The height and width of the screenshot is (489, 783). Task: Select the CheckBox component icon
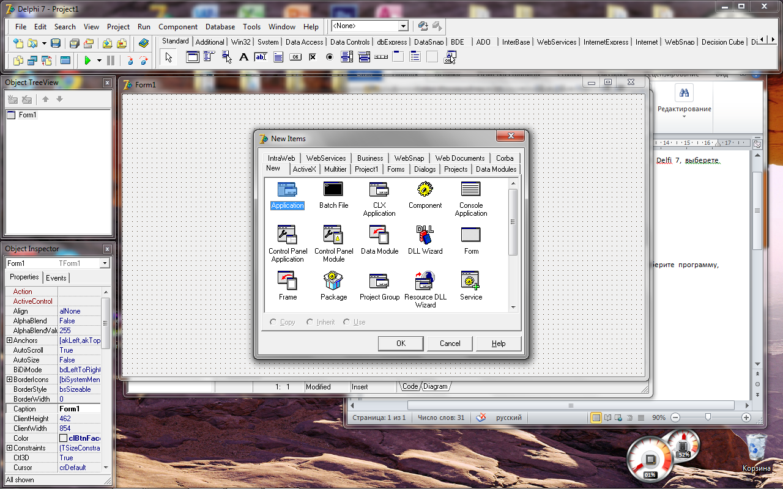312,57
